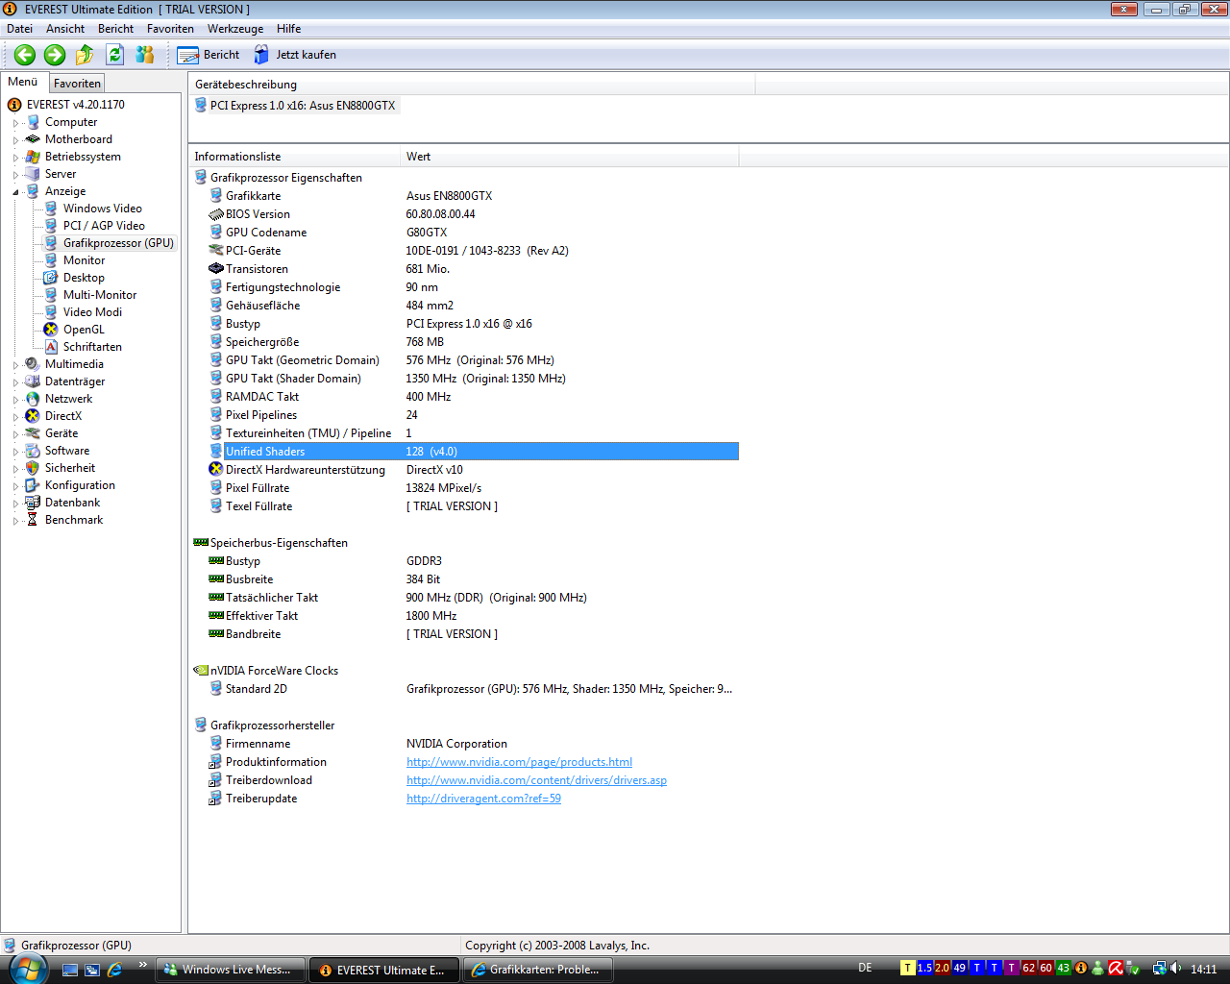Select the Video Modi tree item
Screen dimensions: 1230x984
pyautogui.click(x=92, y=312)
